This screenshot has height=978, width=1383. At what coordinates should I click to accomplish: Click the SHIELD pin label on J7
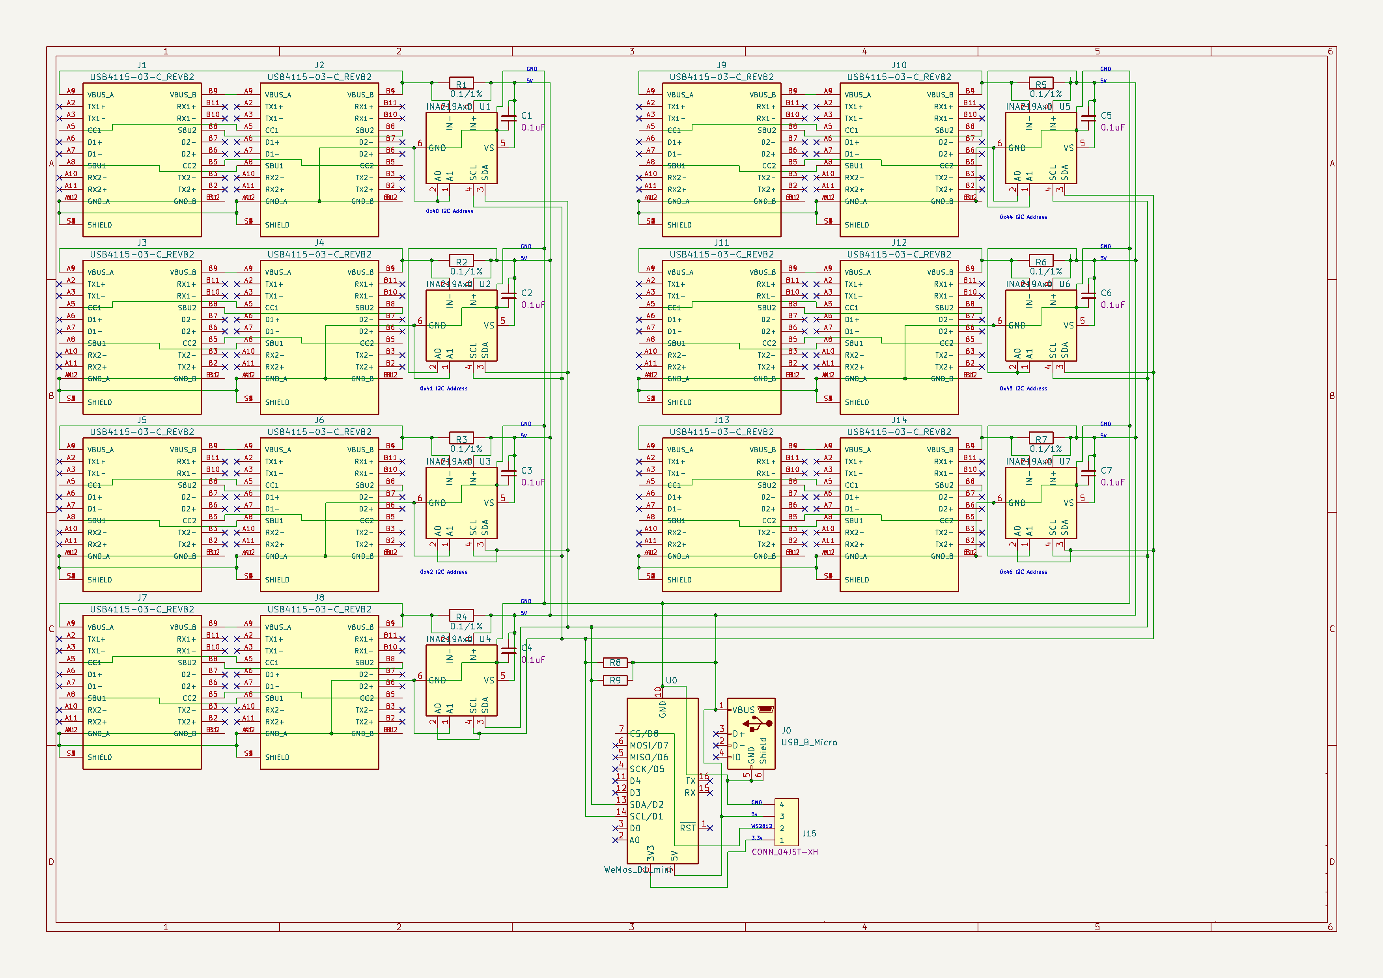(x=100, y=757)
